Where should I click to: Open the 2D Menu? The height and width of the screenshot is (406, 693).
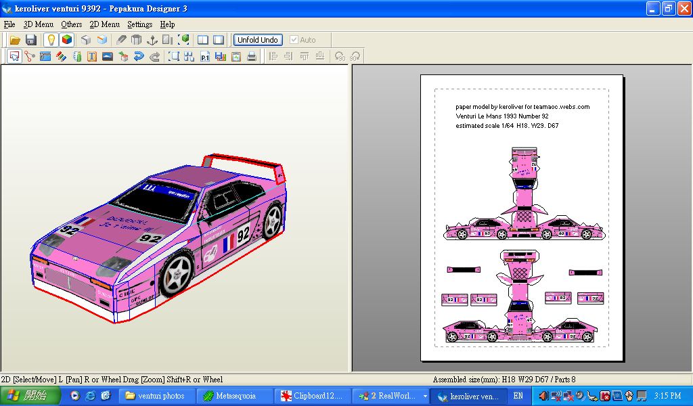105,24
